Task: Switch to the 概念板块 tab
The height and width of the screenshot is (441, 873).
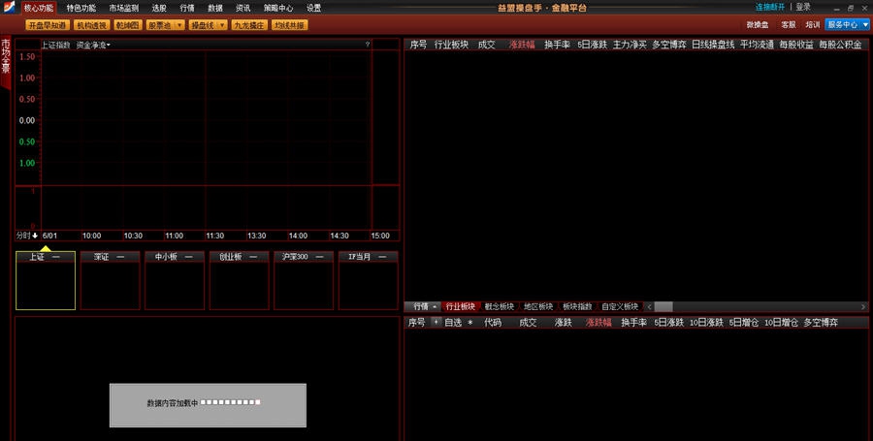Action: [500, 307]
